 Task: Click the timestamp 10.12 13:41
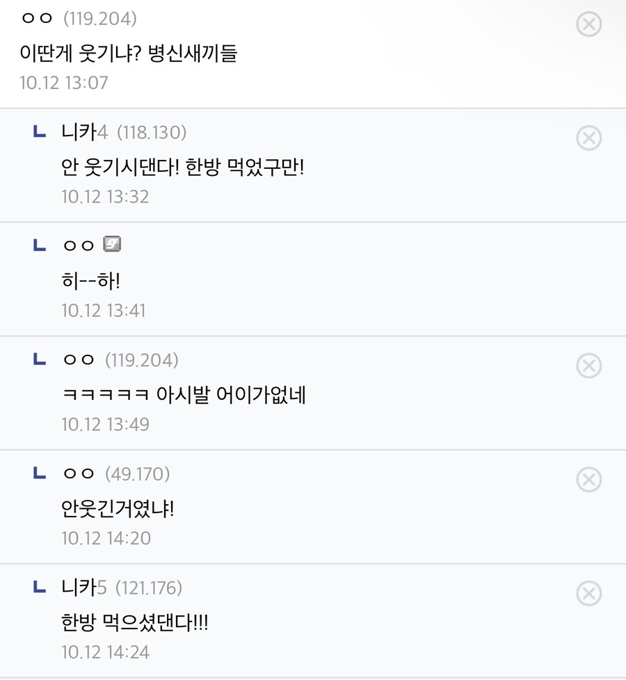click(x=104, y=311)
